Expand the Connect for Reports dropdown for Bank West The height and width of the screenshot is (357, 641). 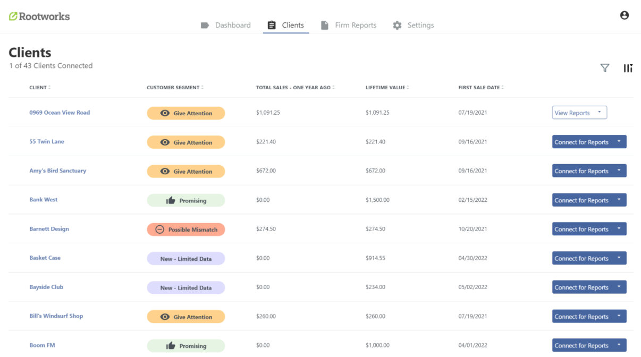pyautogui.click(x=620, y=200)
